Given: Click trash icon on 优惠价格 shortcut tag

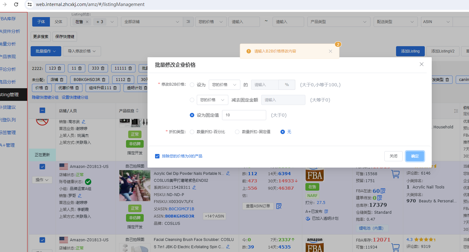Looking at the screenshot, I should [77, 88].
